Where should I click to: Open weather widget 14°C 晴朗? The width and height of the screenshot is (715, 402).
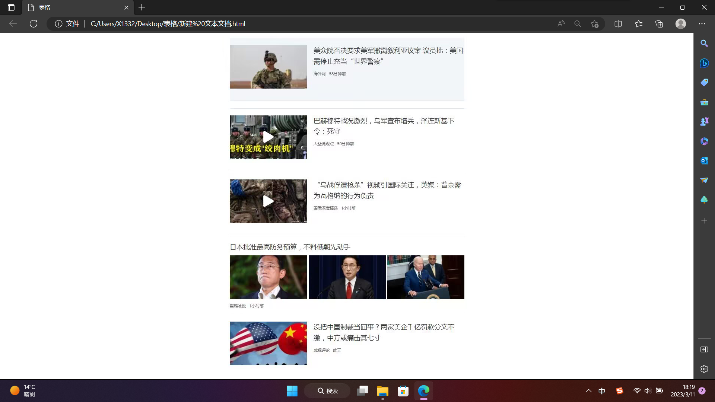pos(23,391)
